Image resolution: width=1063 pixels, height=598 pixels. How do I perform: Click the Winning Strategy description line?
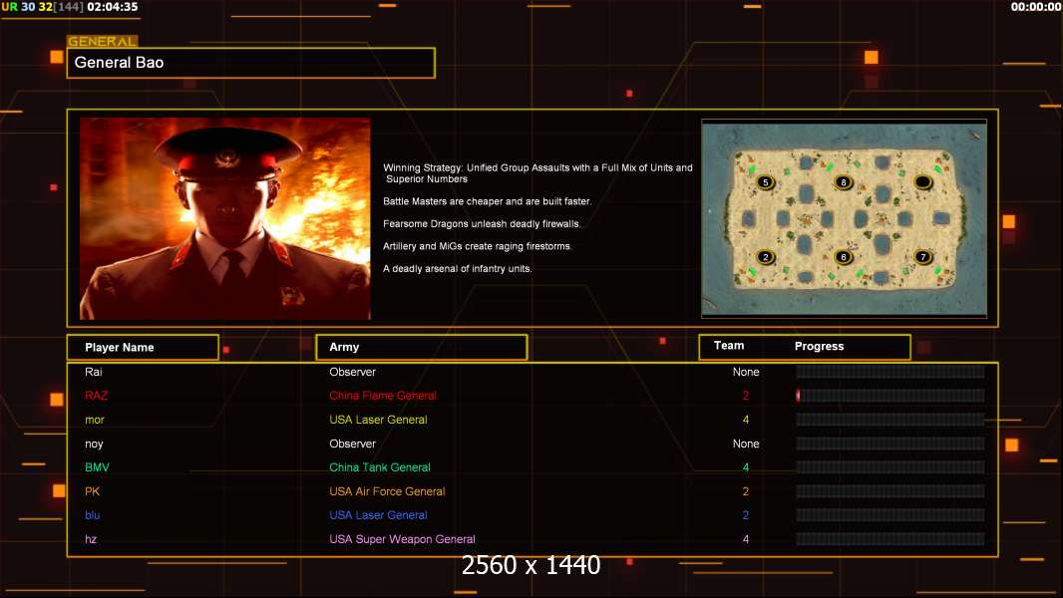click(x=537, y=173)
